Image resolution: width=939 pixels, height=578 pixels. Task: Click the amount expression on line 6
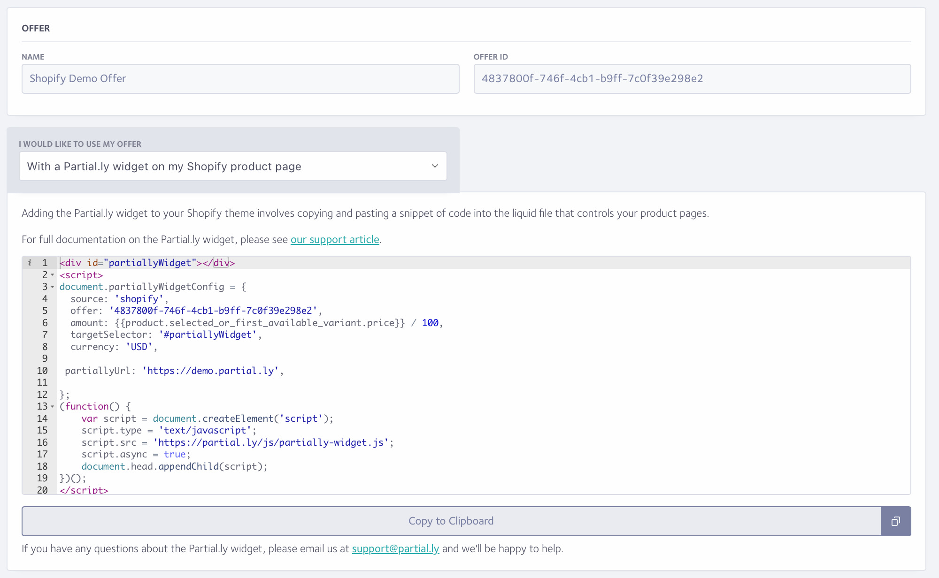point(256,323)
